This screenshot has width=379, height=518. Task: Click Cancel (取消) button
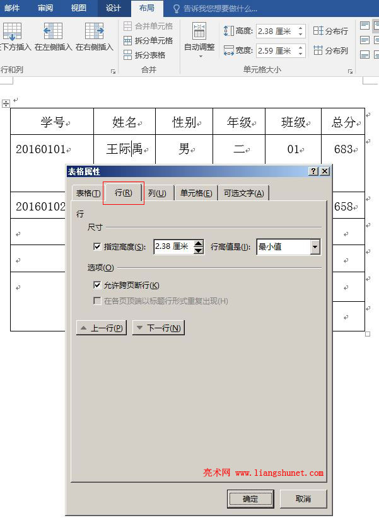tap(303, 498)
